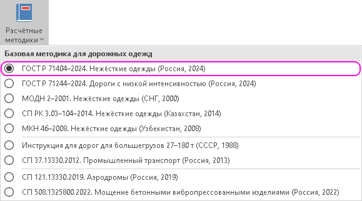Expand the Расчётные методики dropdown arrow
The width and height of the screenshot is (362, 201).
point(42,39)
